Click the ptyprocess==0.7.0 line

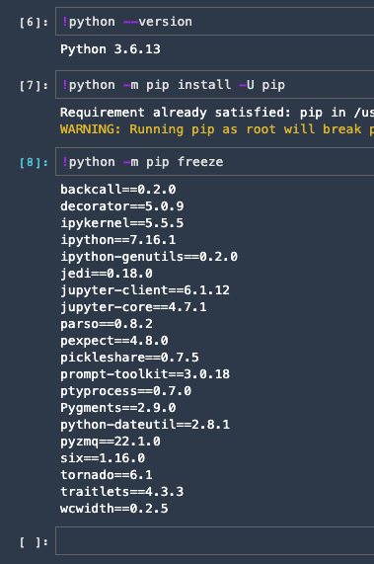click(x=125, y=390)
